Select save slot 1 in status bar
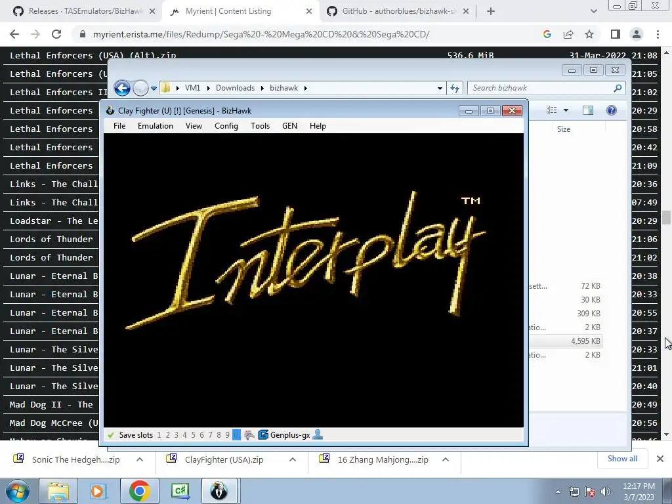Screen dimensions: 672x504 159,435
